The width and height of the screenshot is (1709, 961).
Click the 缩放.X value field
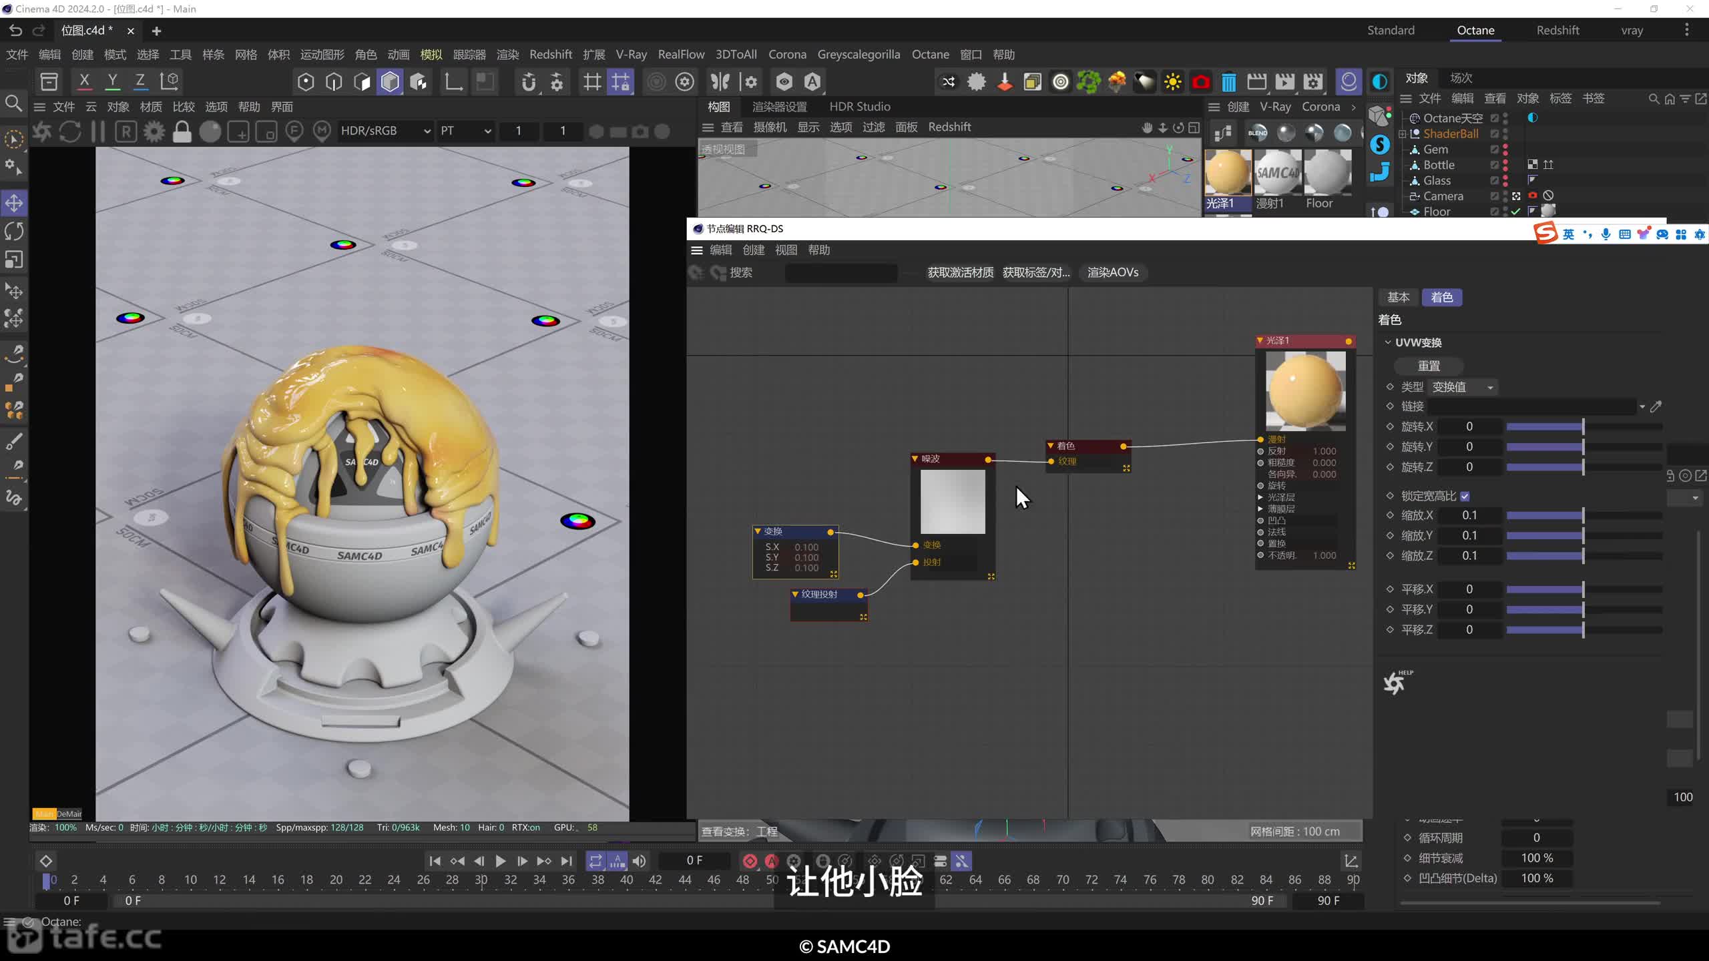1469,515
